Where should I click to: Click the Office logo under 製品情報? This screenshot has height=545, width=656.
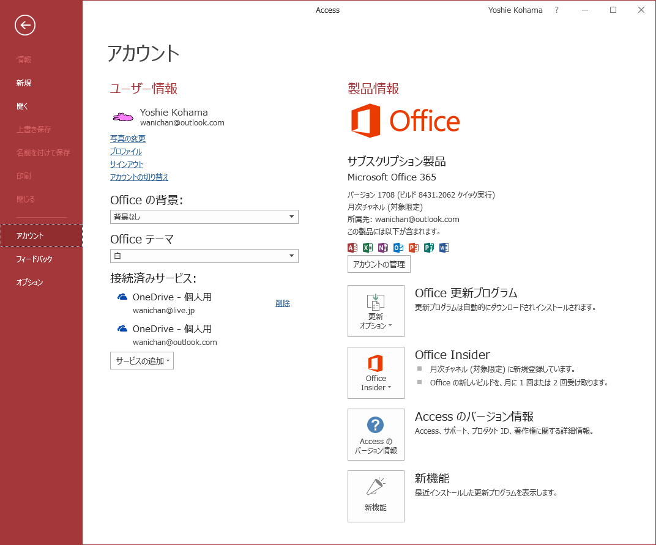coord(405,121)
